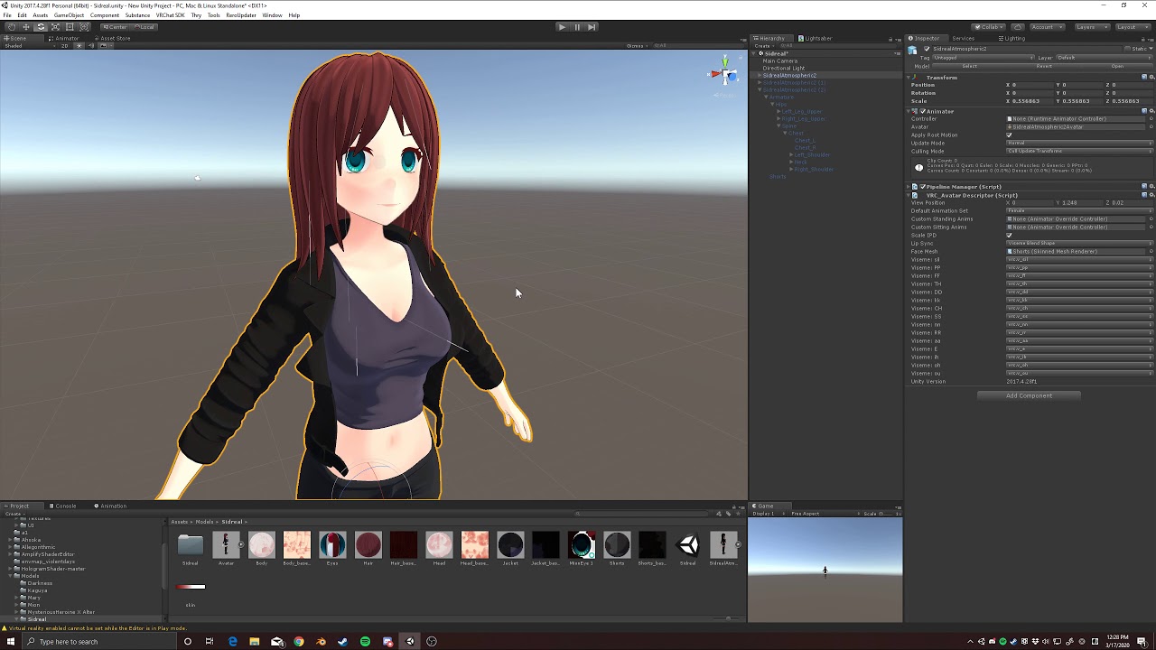The width and height of the screenshot is (1156, 650).
Task: Toggle Center pivot mode button
Action: pyautogui.click(x=117, y=27)
